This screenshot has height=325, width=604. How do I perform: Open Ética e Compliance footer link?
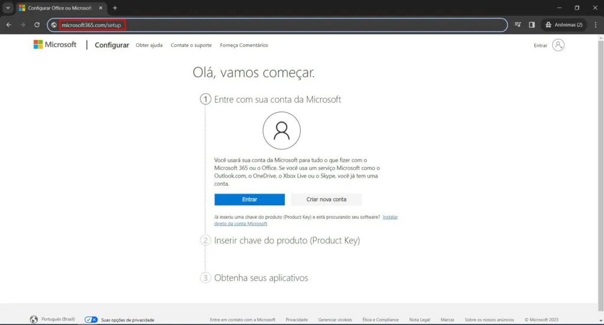pos(380,320)
